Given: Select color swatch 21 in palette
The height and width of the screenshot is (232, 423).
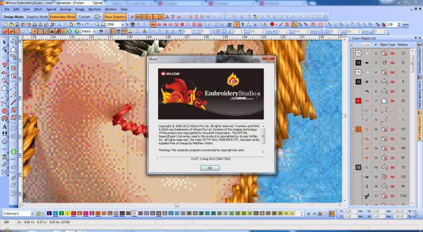Looking at the screenshot, I should click(x=171, y=213).
